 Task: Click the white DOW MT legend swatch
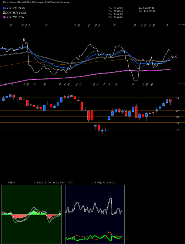pos(4,13)
